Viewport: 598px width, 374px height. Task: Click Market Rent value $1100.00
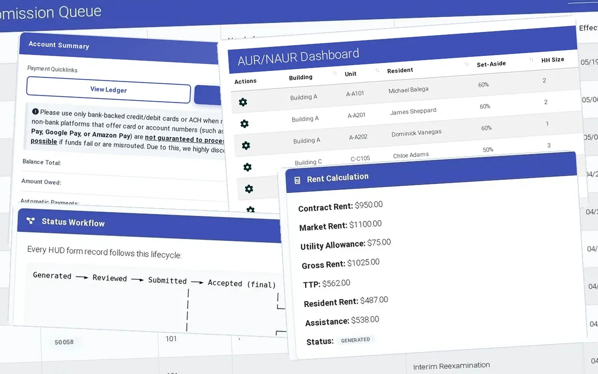[365, 224]
